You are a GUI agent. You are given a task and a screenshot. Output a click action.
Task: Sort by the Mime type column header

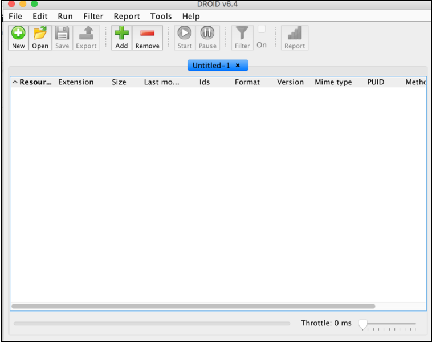(x=333, y=82)
